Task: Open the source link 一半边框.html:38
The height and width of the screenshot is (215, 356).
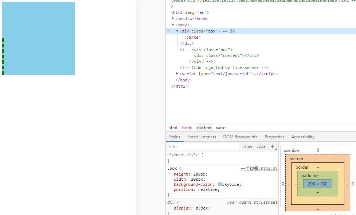Action: pyautogui.click(x=259, y=168)
